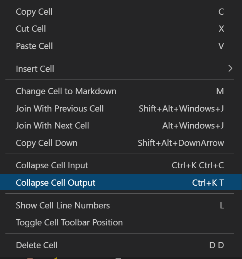Click the Shift+Alt+Windows+J shortcut text
Image resolution: width=242 pixels, height=259 pixels.
(x=181, y=109)
